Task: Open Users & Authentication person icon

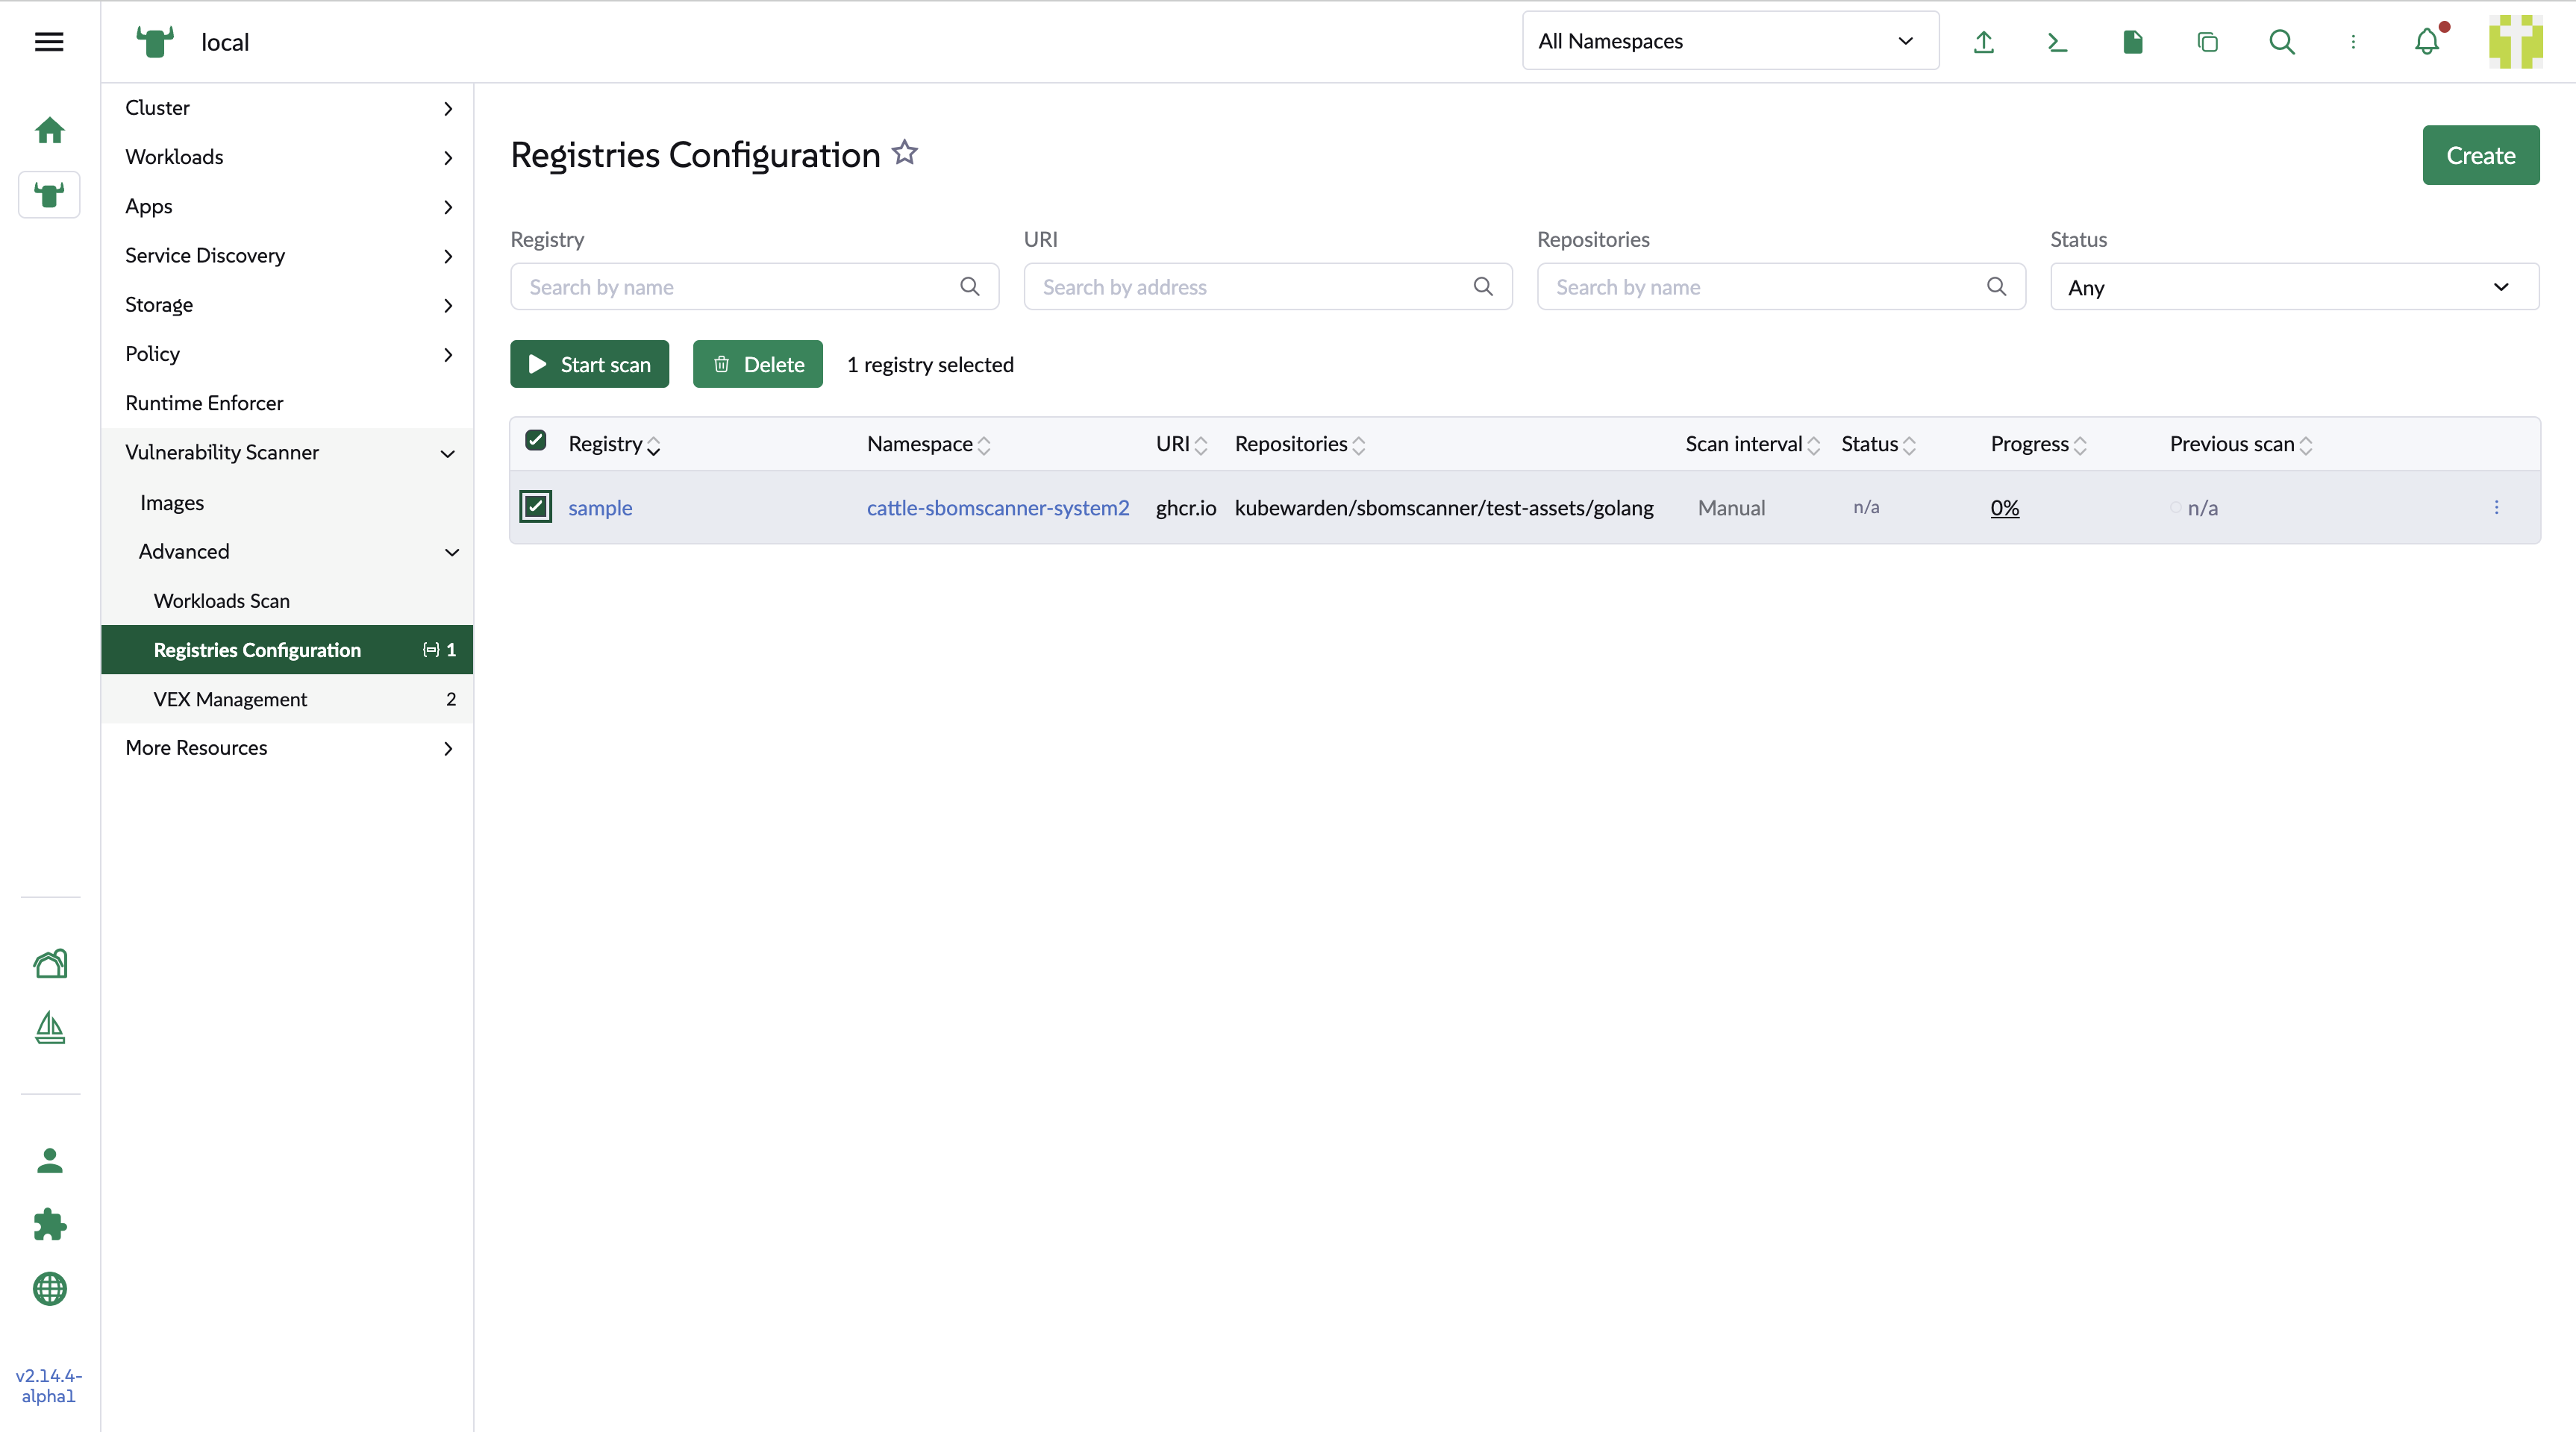Action: pyautogui.click(x=49, y=1161)
